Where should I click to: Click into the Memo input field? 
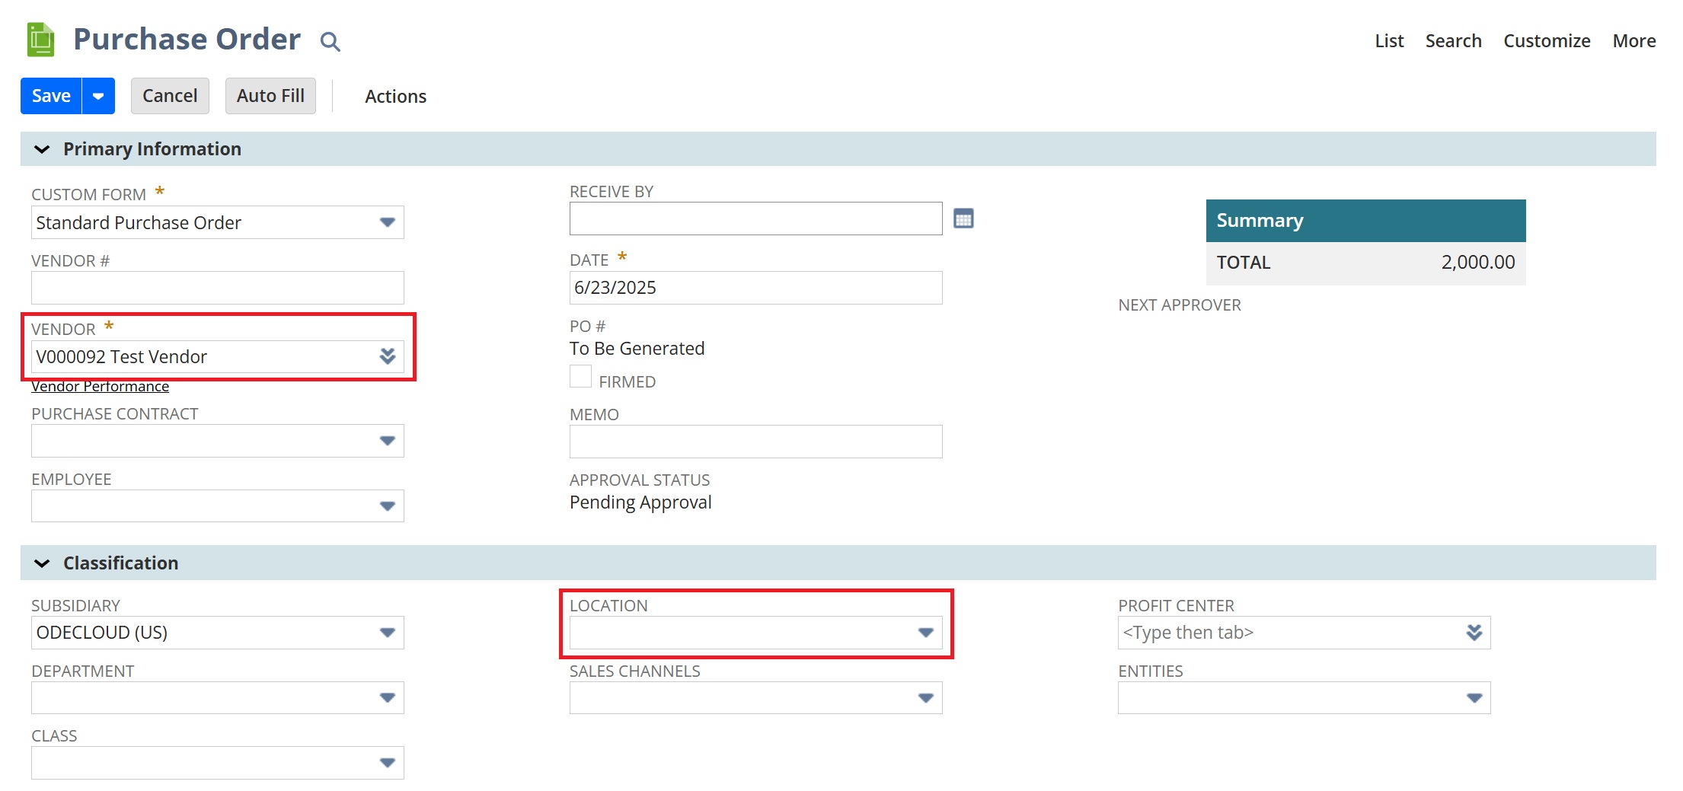[755, 442]
